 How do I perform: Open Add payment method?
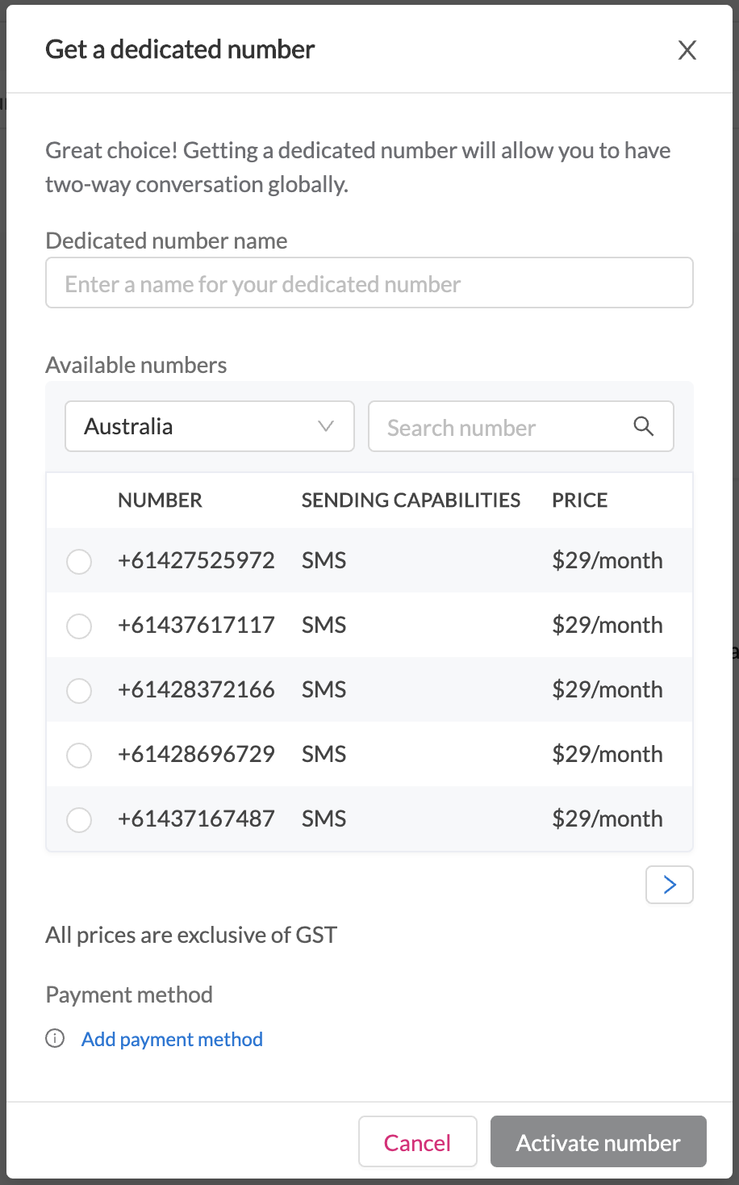tap(171, 1039)
